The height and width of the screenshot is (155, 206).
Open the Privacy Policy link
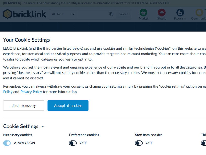pos(31,92)
